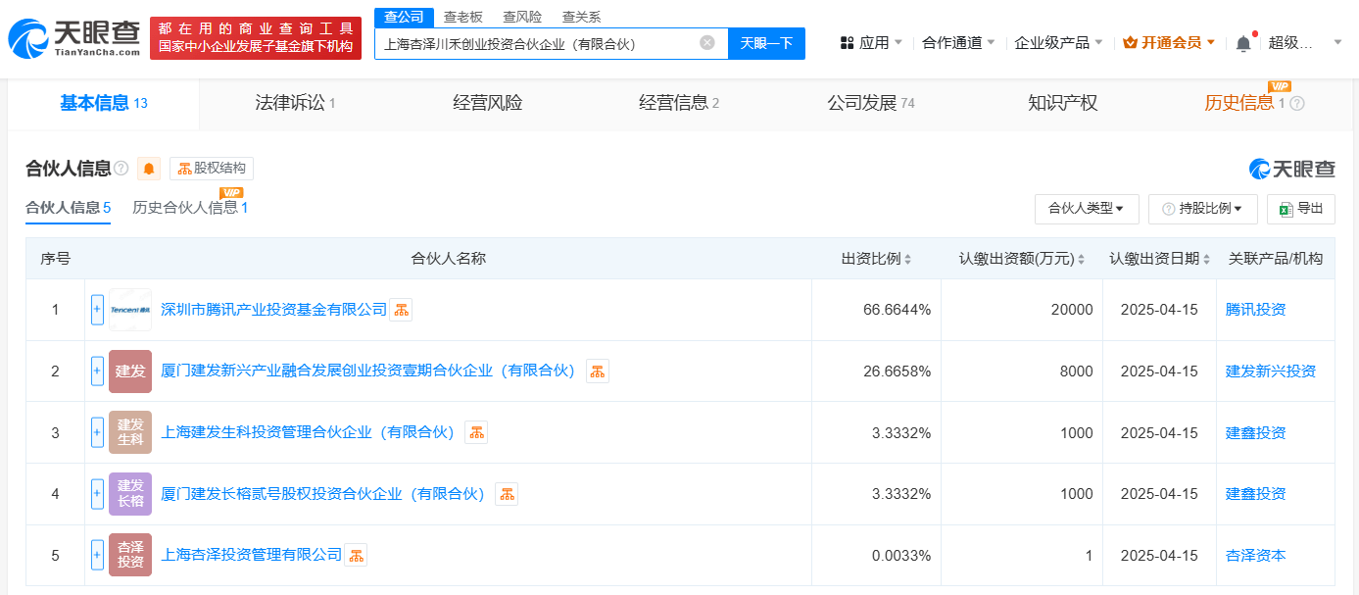The width and height of the screenshot is (1359, 595).
Task: Click the 天眼一下 search button
Action: pos(766,43)
